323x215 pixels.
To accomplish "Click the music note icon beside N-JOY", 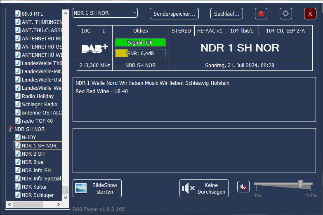I will pyautogui.click(x=18, y=137).
